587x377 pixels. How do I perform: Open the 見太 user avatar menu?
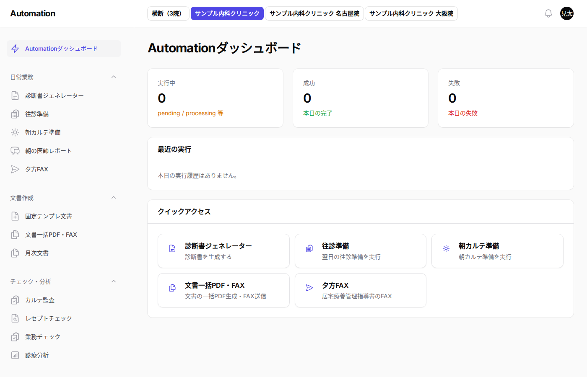tap(567, 13)
